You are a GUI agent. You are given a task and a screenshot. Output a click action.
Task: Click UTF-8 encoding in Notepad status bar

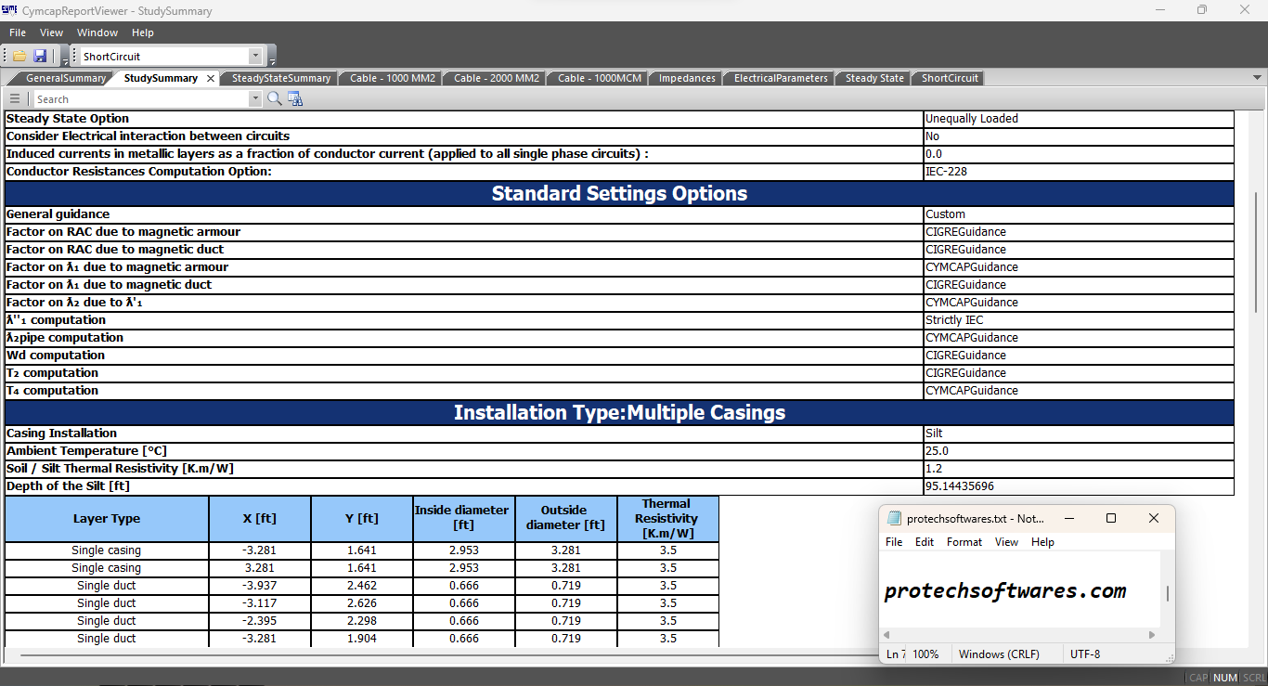click(x=1085, y=654)
